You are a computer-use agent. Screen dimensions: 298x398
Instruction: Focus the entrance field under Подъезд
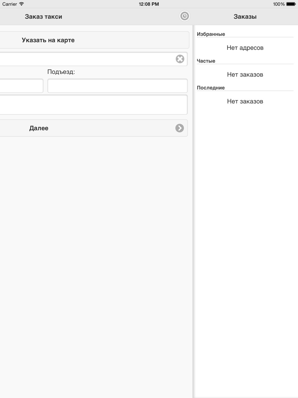click(117, 86)
